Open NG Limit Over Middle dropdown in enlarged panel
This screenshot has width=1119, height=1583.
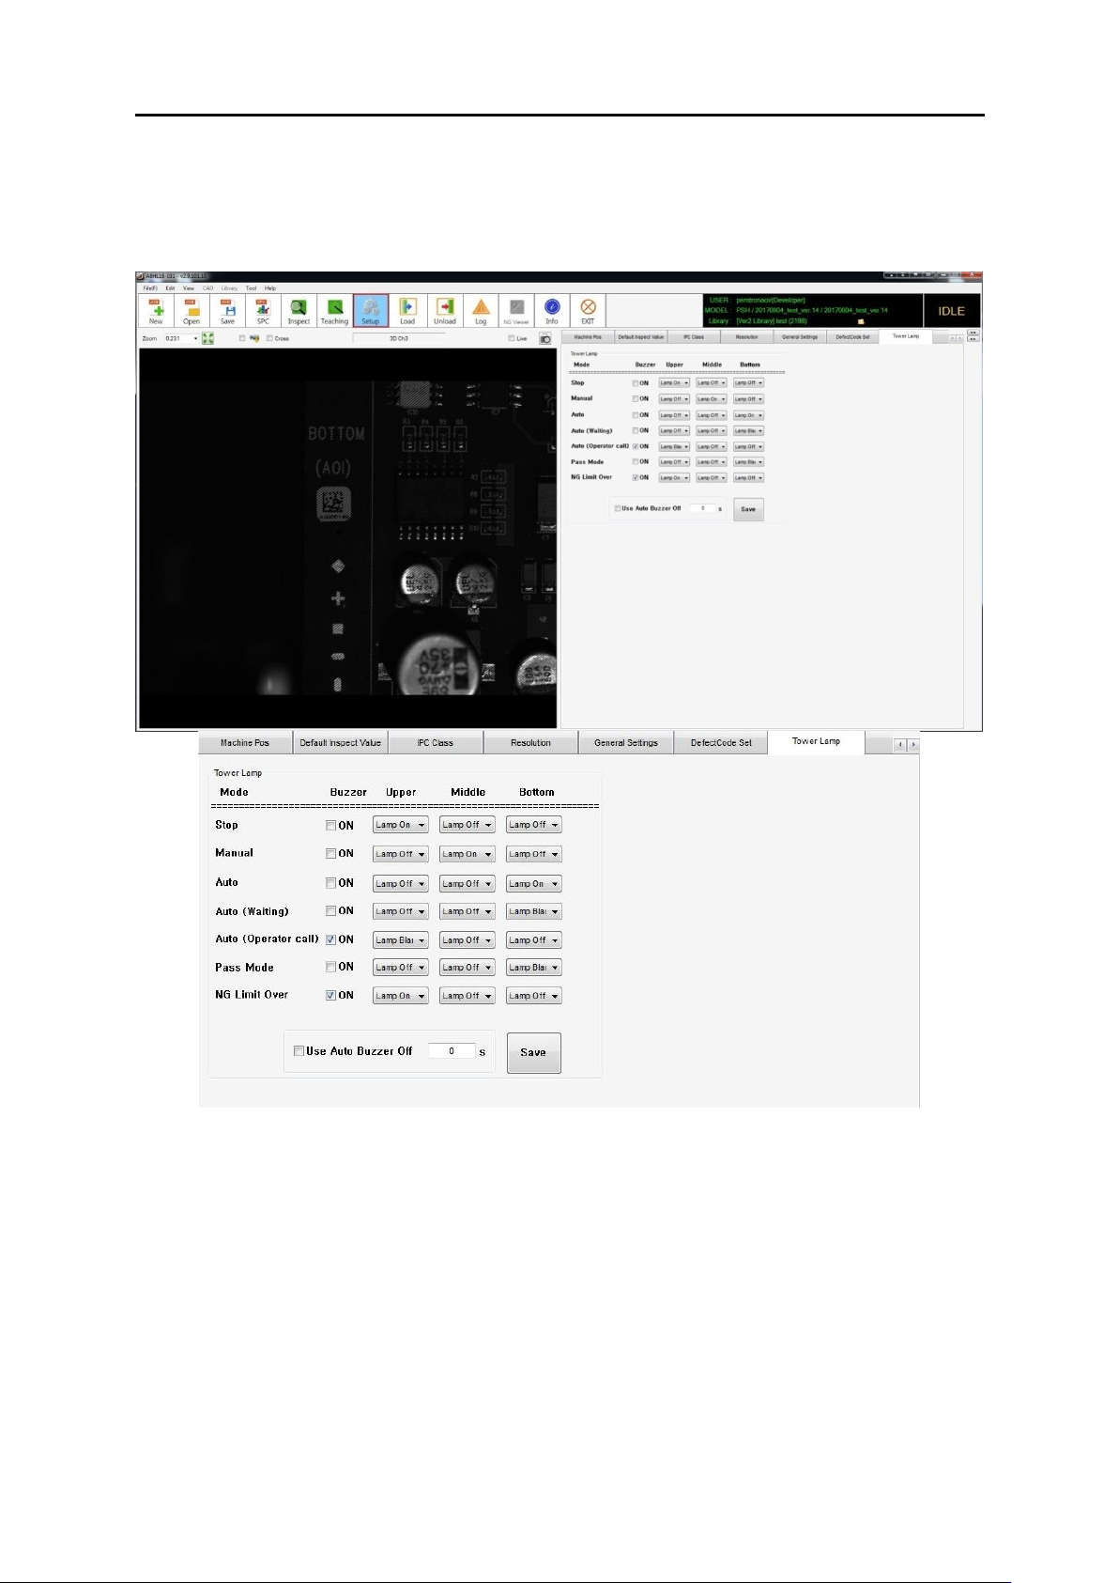[467, 996]
